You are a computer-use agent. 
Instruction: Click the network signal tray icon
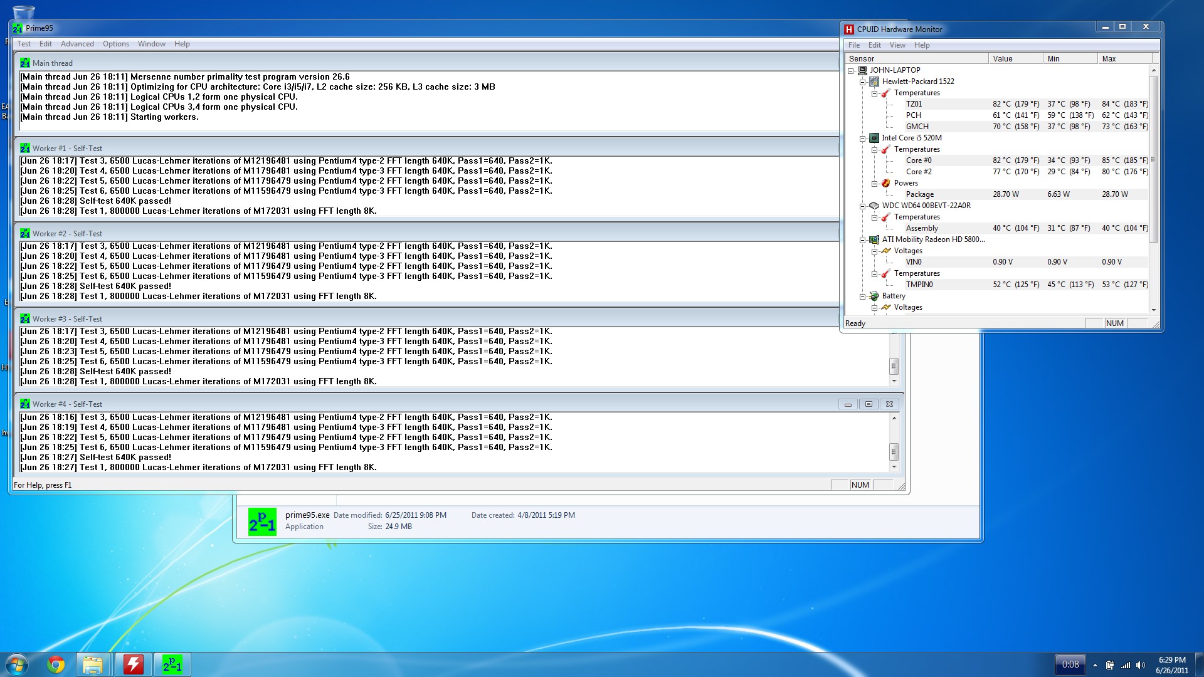tap(1126, 665)
